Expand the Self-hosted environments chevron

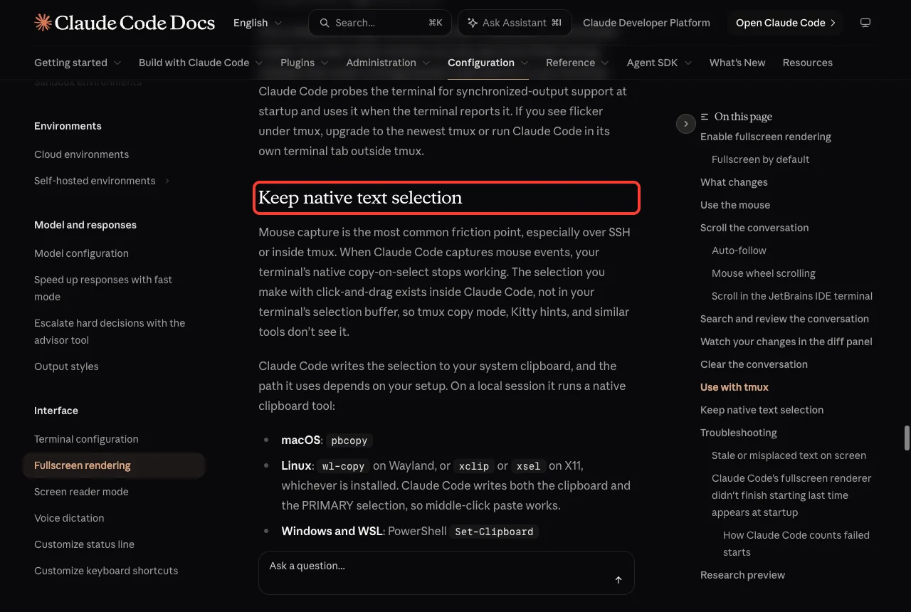(x=167, y=181)
